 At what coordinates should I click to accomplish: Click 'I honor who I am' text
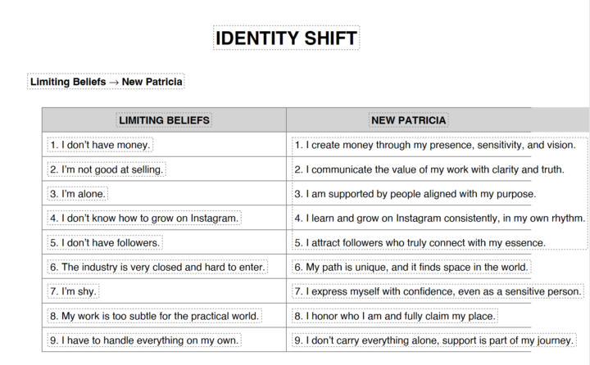point(395,316)
